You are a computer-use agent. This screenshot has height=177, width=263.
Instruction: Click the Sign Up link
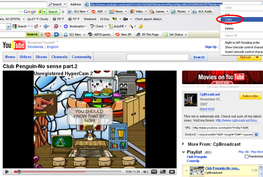[211, 47]
